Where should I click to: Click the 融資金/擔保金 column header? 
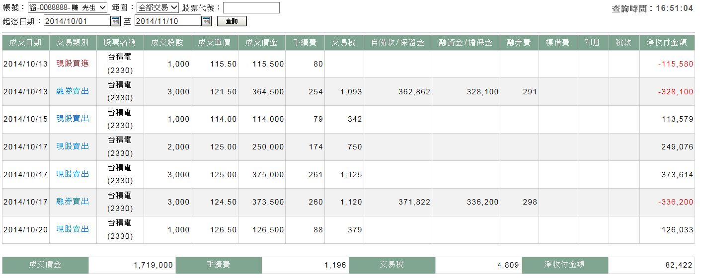[466, 43]
